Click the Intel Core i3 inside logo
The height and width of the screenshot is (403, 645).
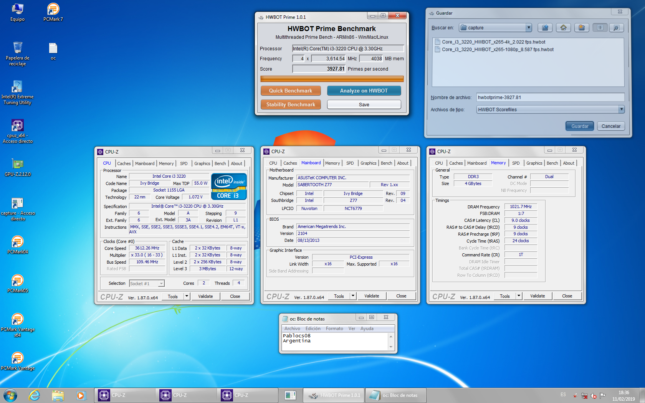[229, 187]
